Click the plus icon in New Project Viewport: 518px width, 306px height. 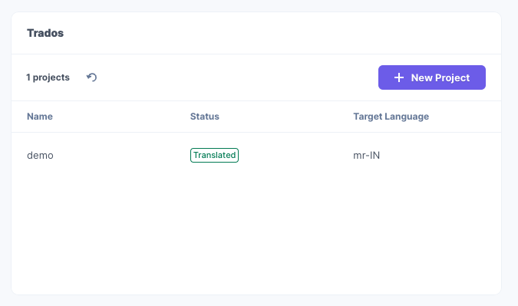399,77
